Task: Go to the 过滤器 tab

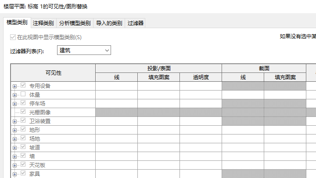Action: [x=136, y=23]
